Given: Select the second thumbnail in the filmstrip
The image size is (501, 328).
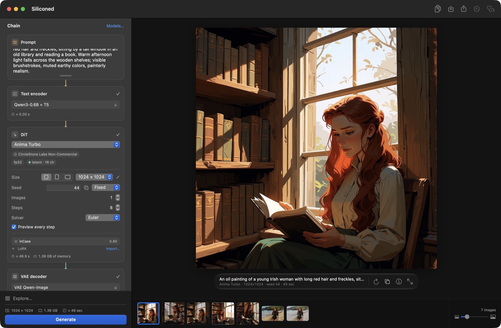Looking at the screenshot, I should [x=173, y=314].
